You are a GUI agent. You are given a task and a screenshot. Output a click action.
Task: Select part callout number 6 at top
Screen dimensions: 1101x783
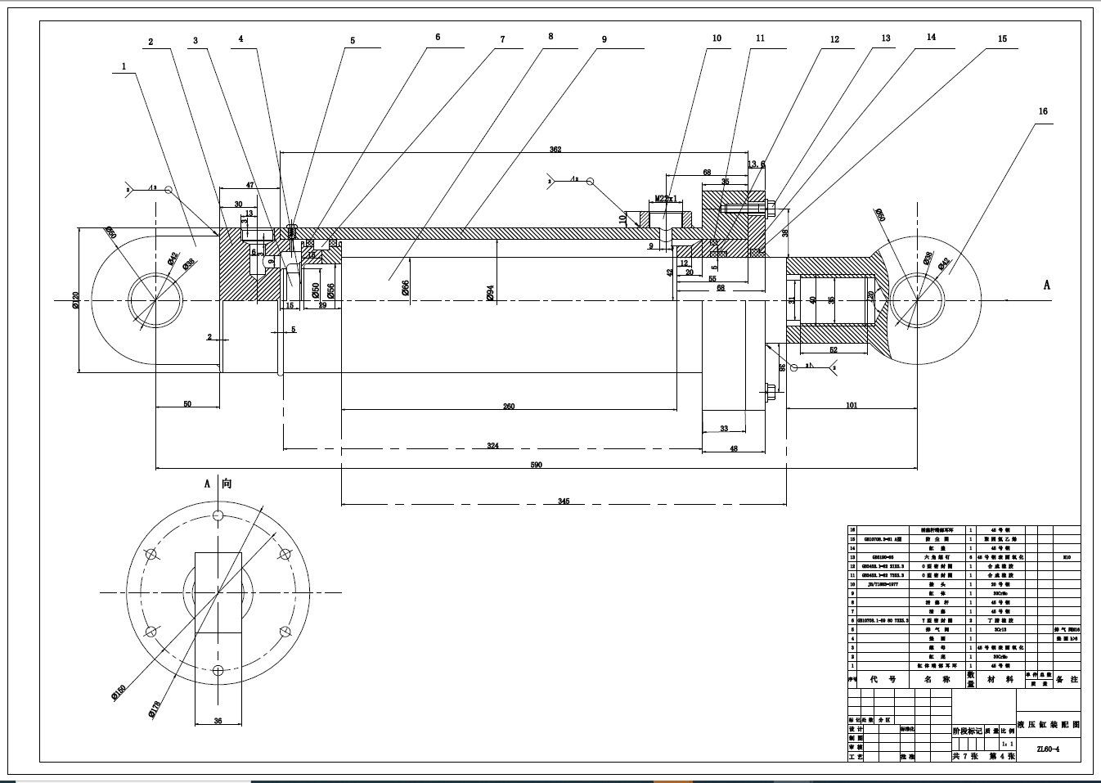point(438,37)
